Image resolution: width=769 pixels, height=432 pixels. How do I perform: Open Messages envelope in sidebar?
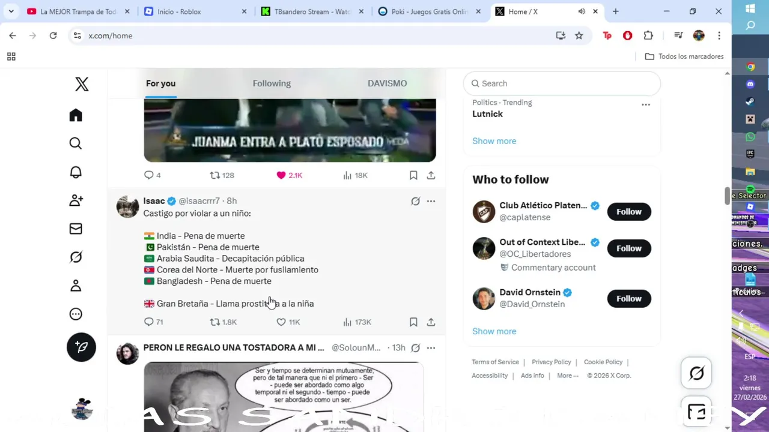(76, 229)
